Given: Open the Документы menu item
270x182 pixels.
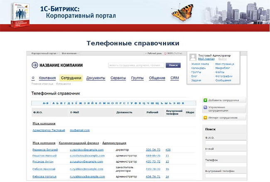Looking at the screenshot, I should pos(96,78).
